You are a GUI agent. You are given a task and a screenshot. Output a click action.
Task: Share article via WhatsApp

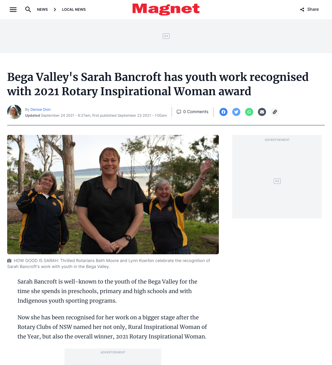coord(249,112)
